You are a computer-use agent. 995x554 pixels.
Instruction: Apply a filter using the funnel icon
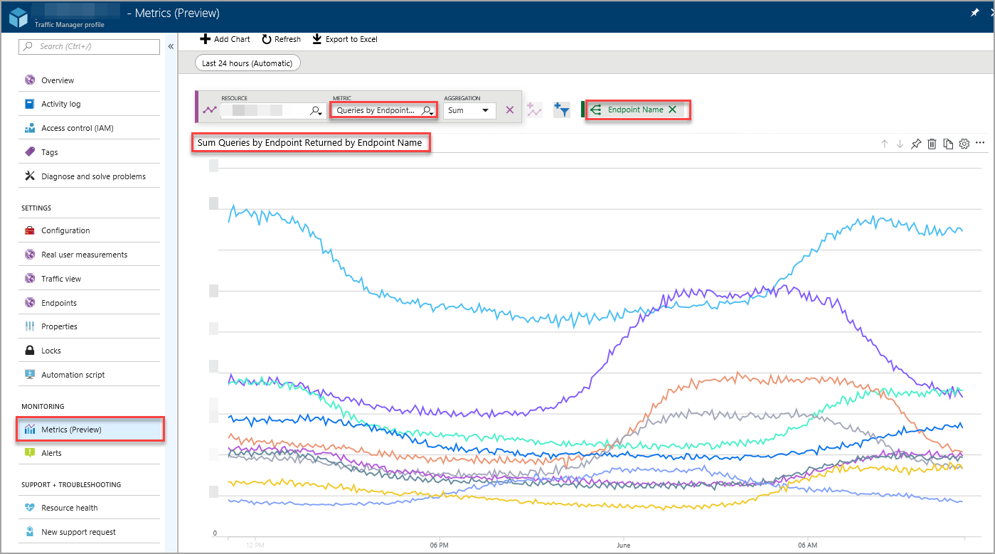point(561,110)
